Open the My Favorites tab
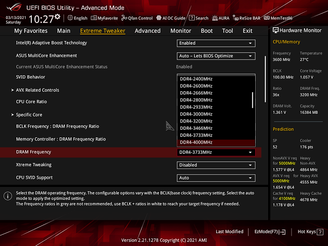The width and height of the screenshot is (328, 246). coord(31,31)
